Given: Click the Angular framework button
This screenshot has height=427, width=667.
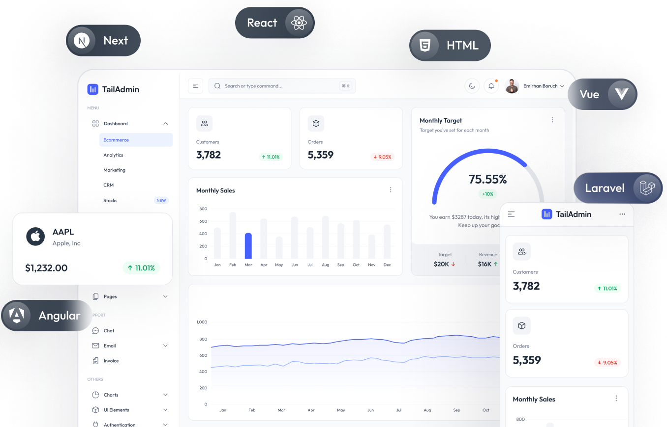Looking at the screenshot, I should (x=47, y=316).
